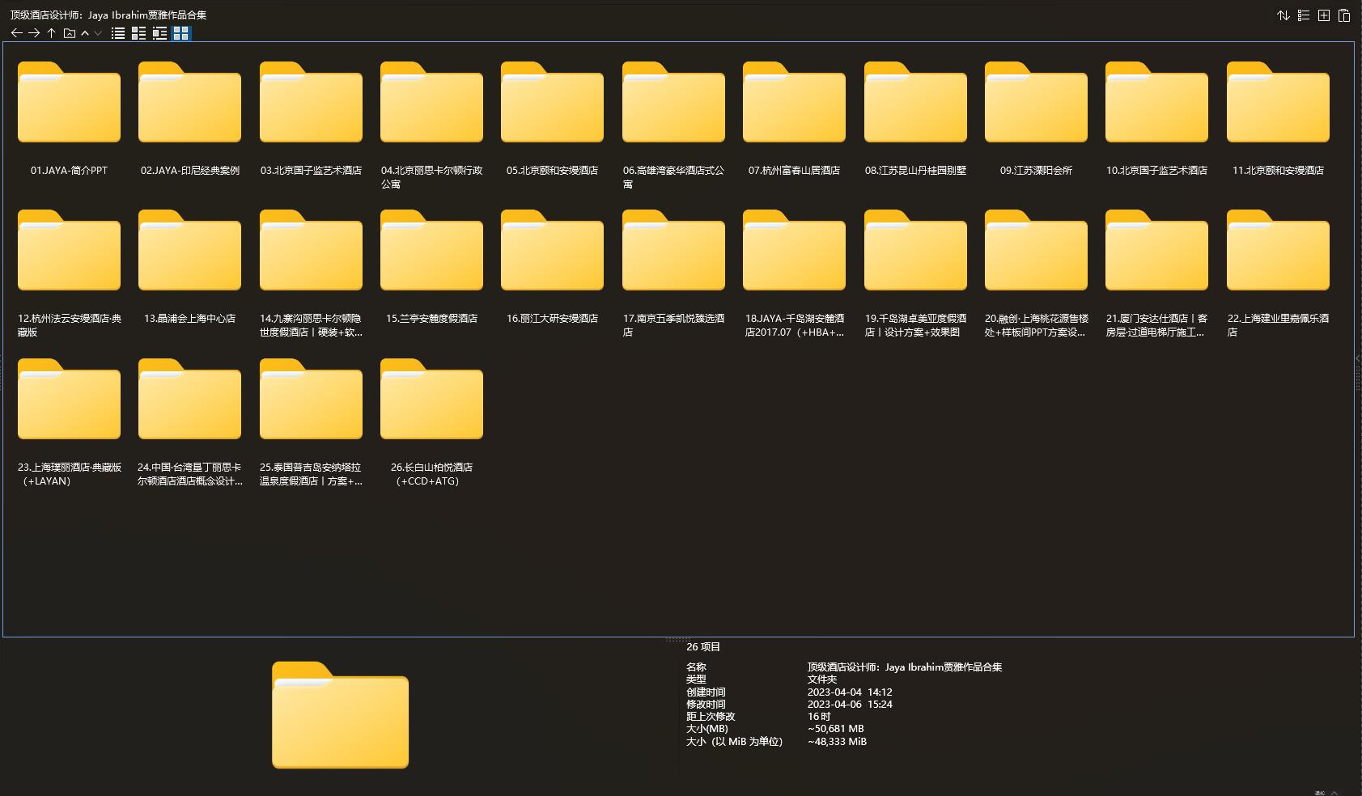Click label text 01.JAYA-简介PPT
Image resolution: width=1362 pixels, height=796 pixels.
(69, 171)
